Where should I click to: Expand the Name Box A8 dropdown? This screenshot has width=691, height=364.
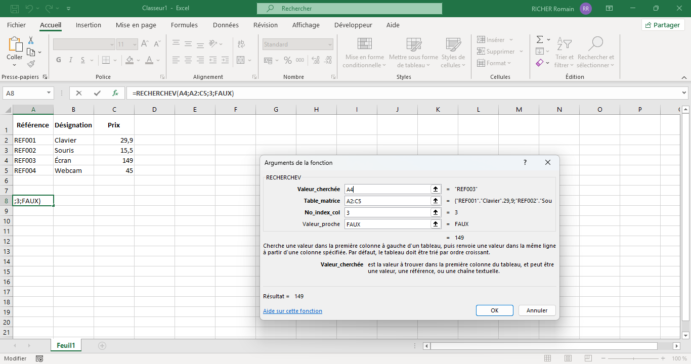[x=49, y=93]
